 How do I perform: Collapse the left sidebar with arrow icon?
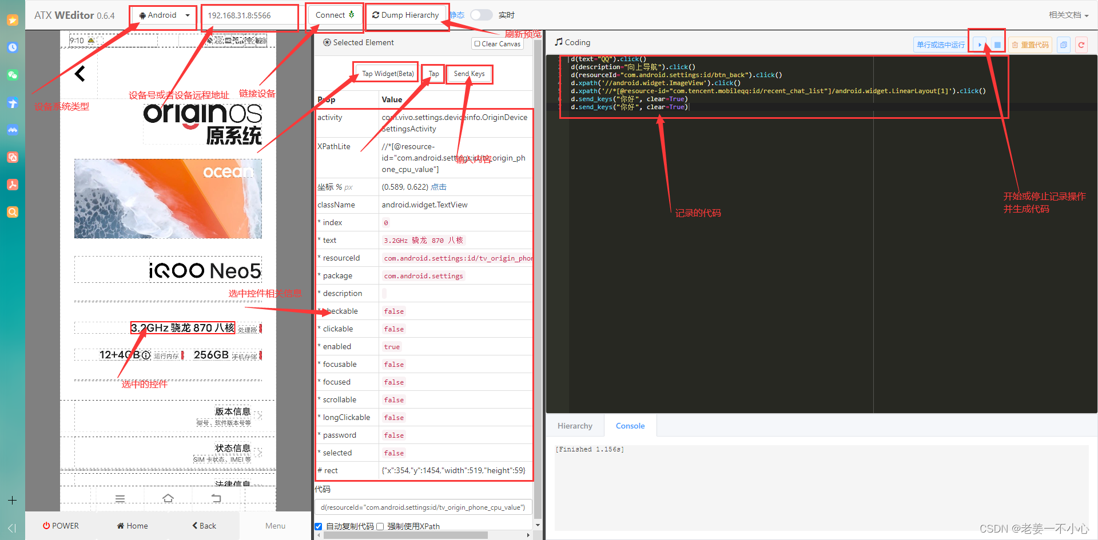coord(12,528)
